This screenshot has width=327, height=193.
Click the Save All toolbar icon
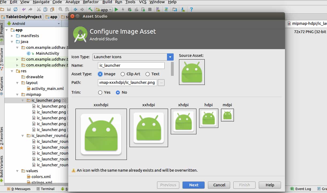coord(9,9)
